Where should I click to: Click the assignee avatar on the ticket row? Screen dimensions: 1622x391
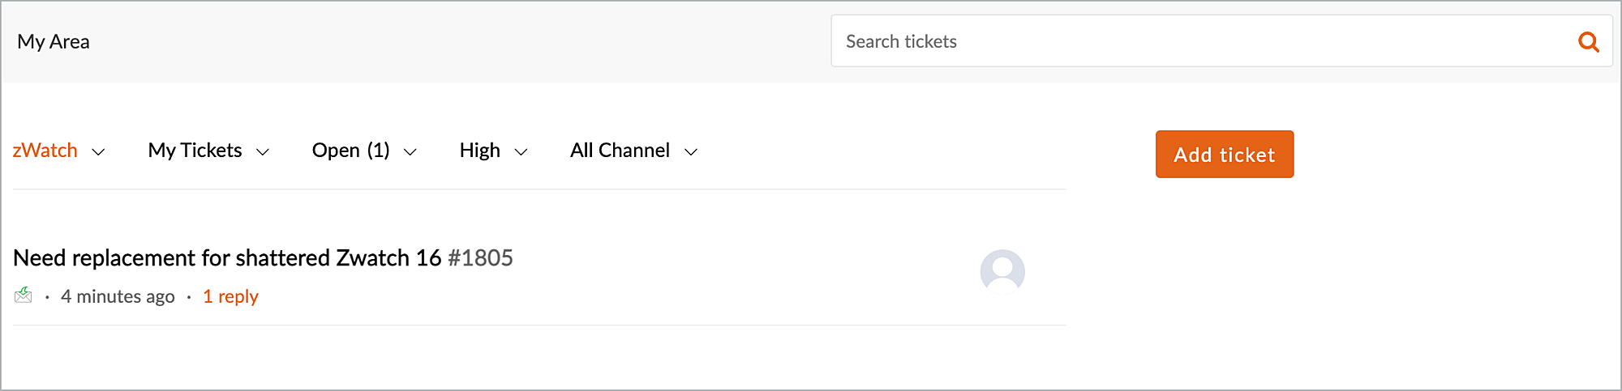(1002, 271)
